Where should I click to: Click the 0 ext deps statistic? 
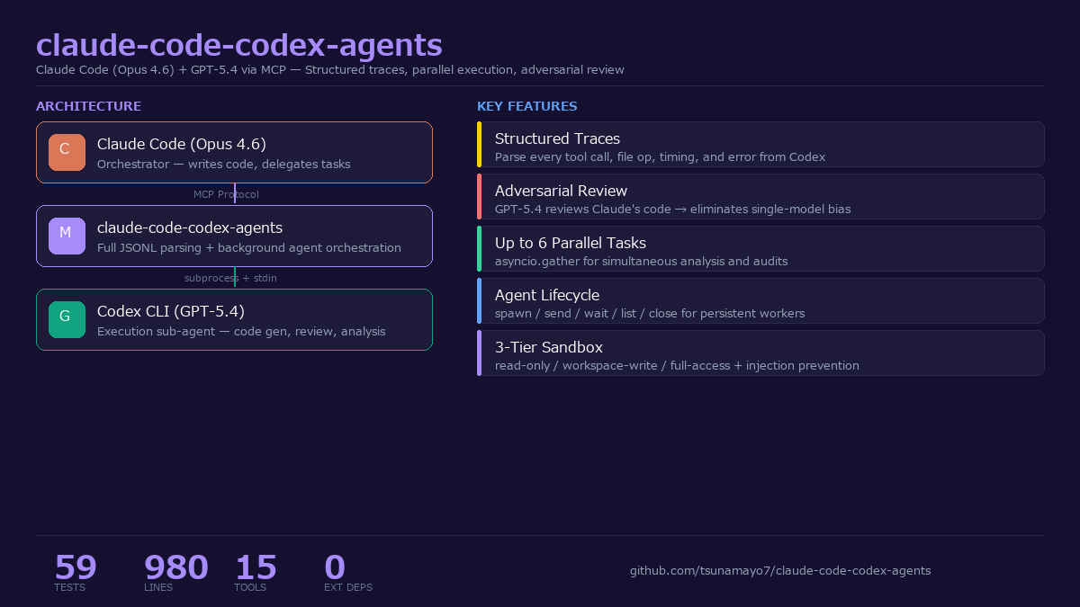[x=335, y=567]
